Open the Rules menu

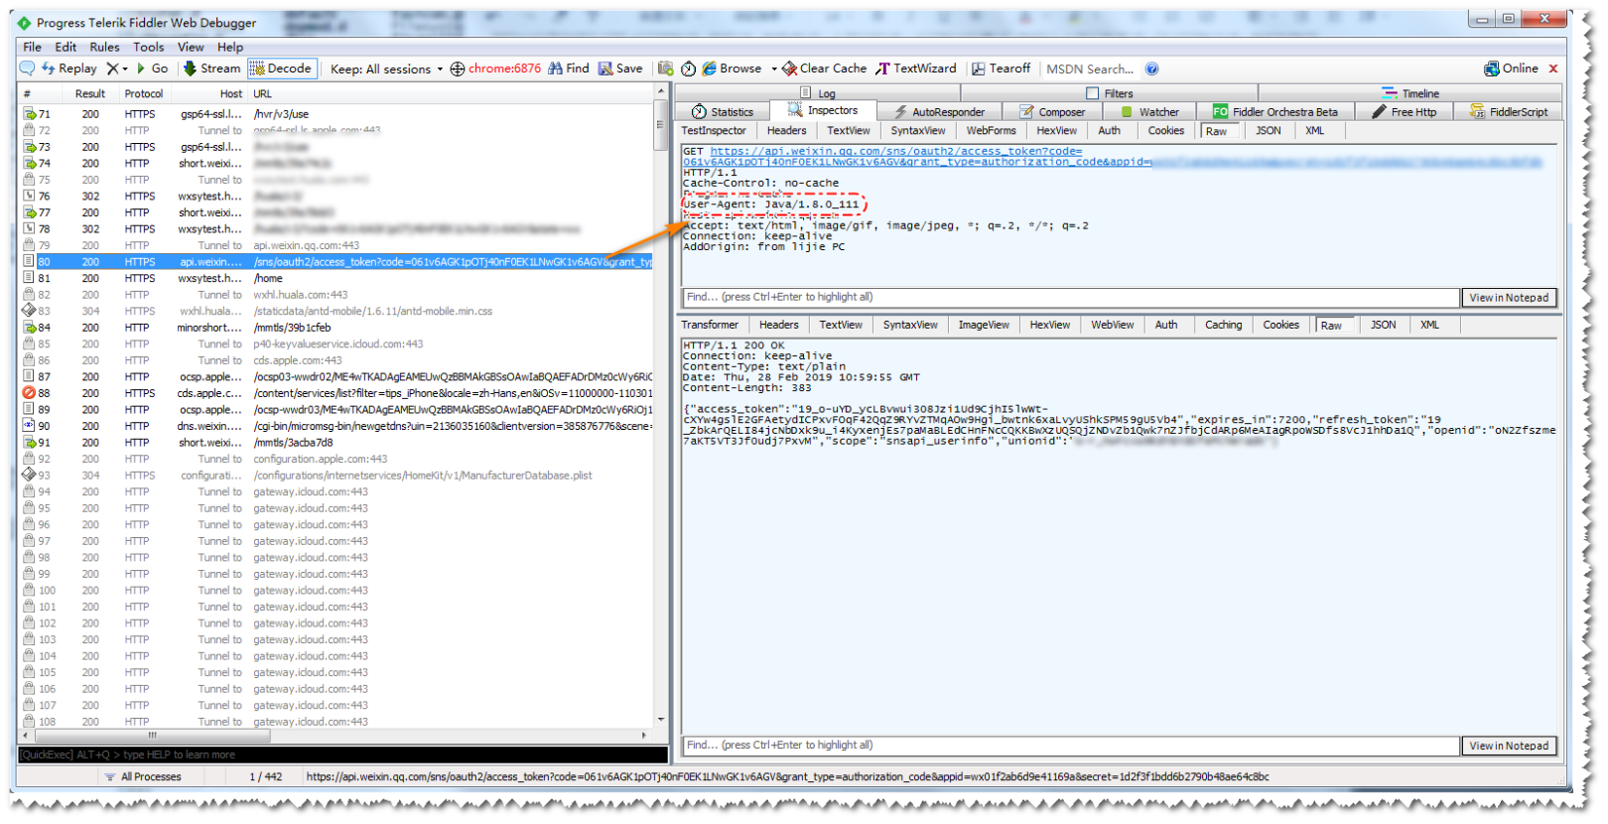104,47
